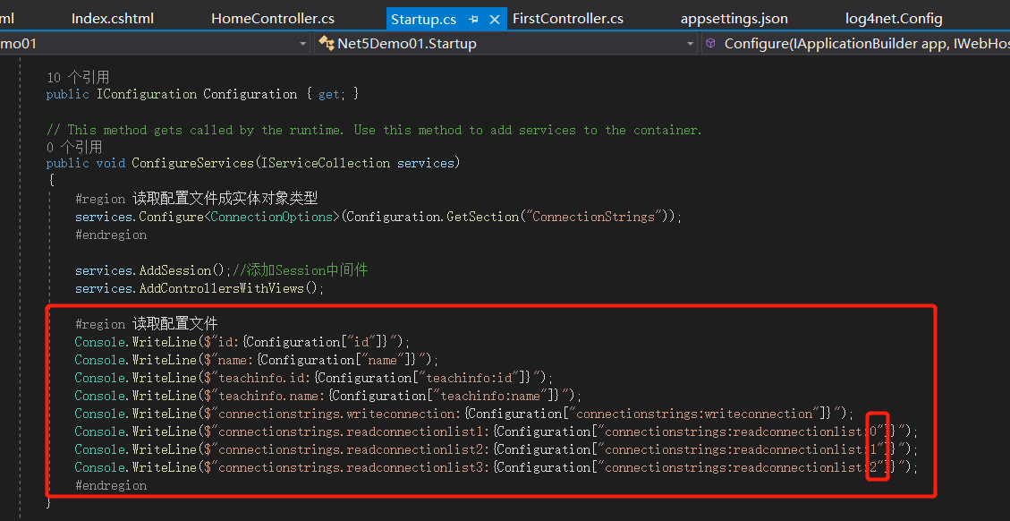1010x521 pixels.
Task: Click the last #endregion directive
Action: pyautogui.click(x=111, y=485)
